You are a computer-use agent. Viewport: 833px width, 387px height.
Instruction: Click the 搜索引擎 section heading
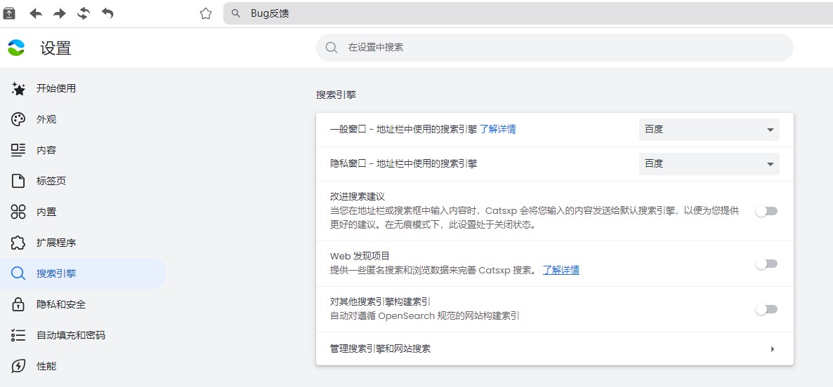click(x=336, y=95)
